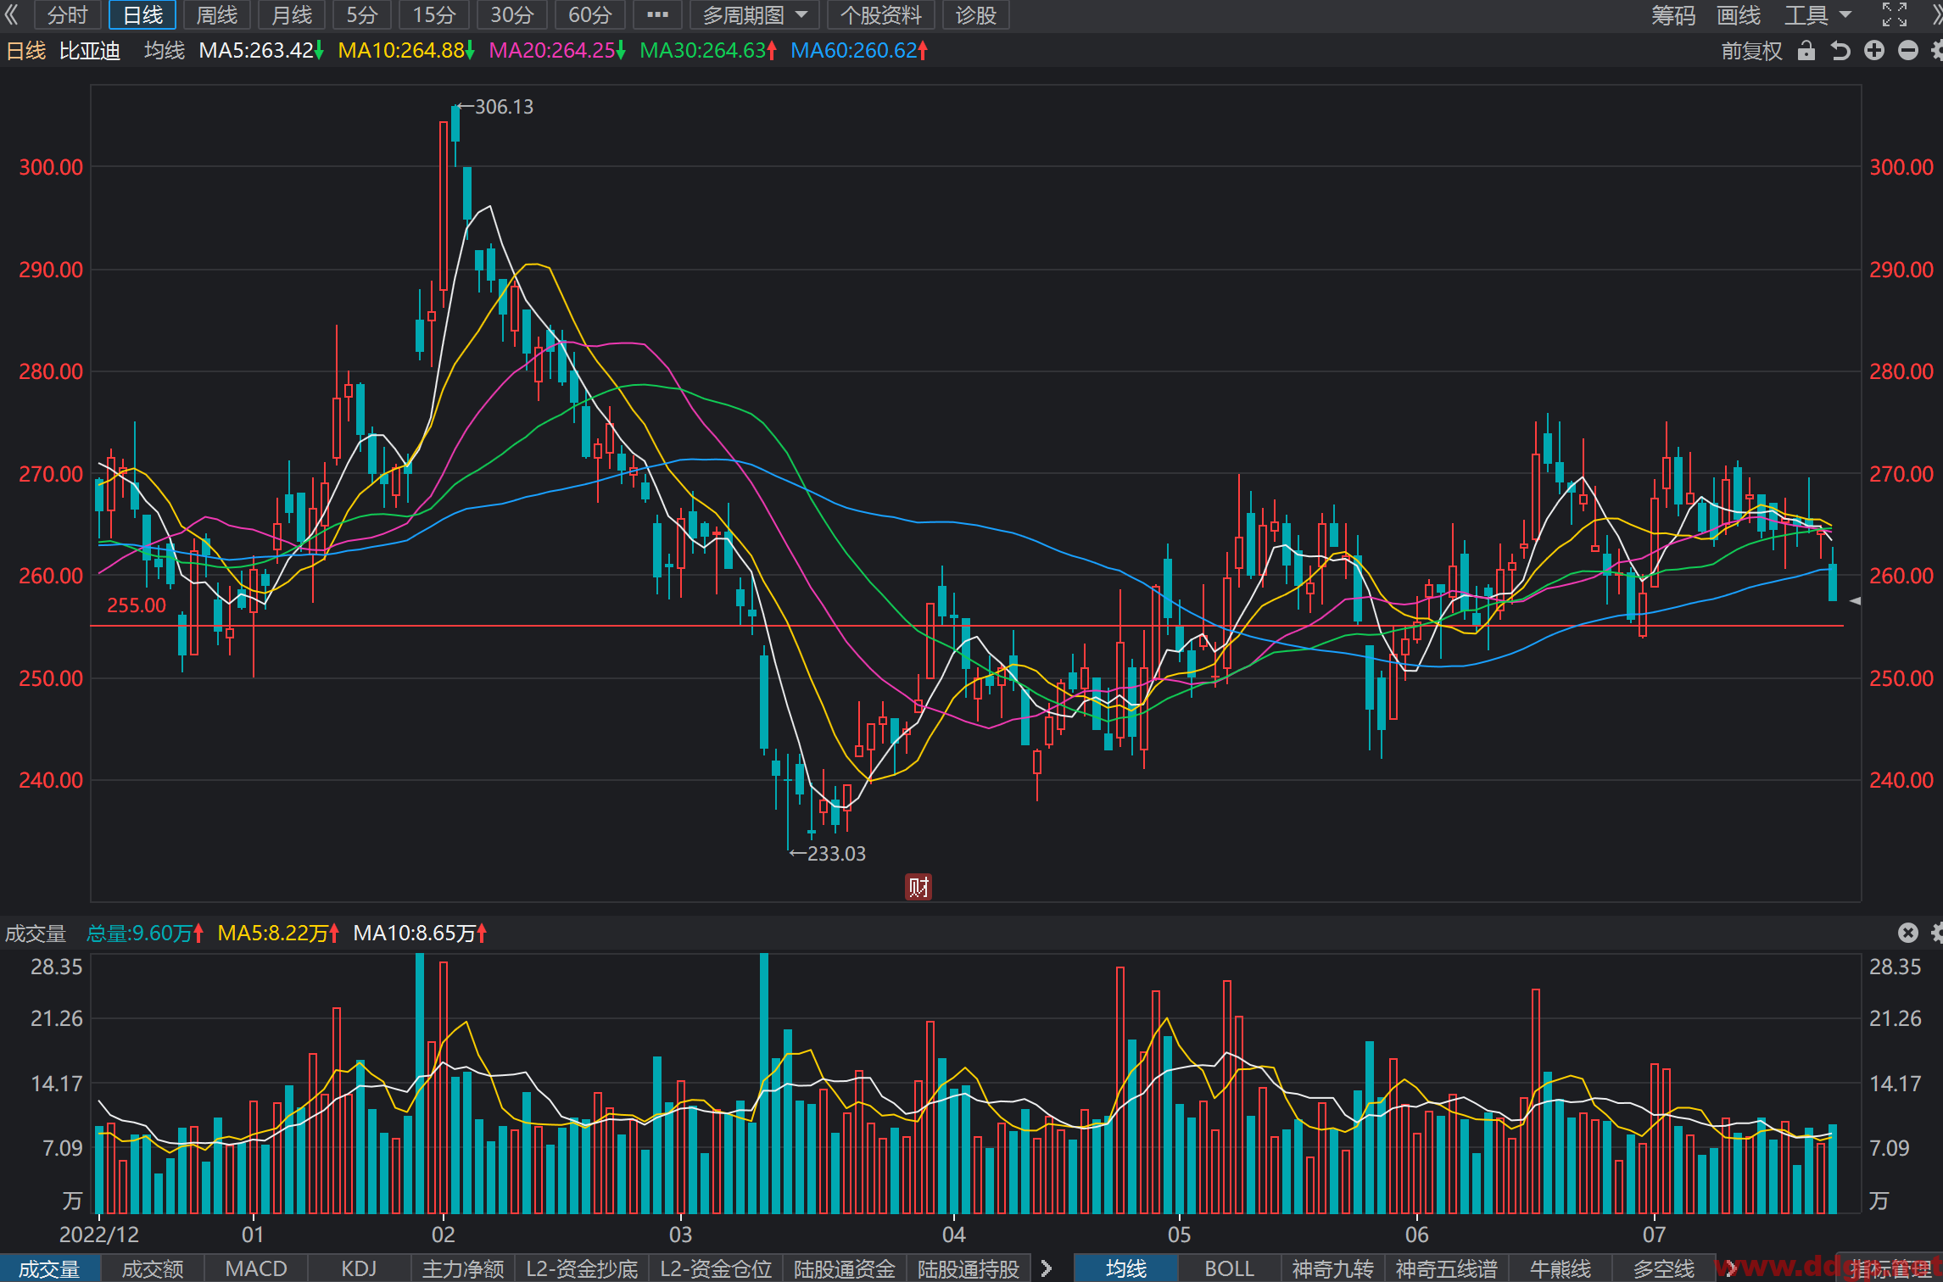This screenshot has height=1282, width=1943.
Task: Click the undo/reset arrow icon
Action: [1840, 51]
